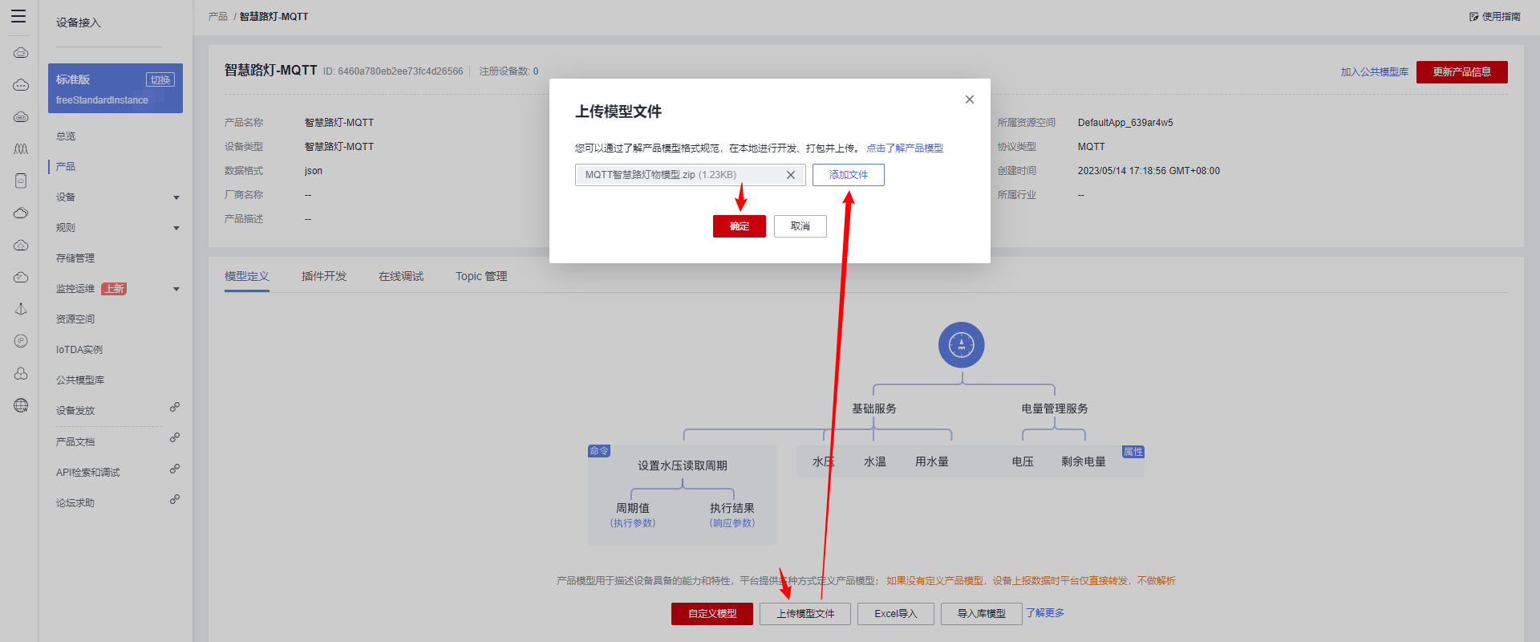Click the 上传模型文件 button
Image resolution: width=1540 pixels, height=642 pixels.
pos(805,614)
